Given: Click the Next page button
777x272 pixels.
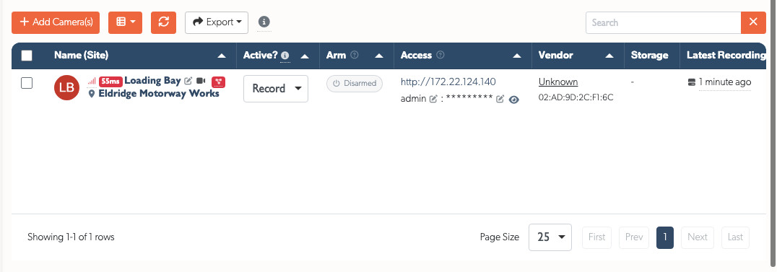Looking at the screenshot, I should 698,237.
